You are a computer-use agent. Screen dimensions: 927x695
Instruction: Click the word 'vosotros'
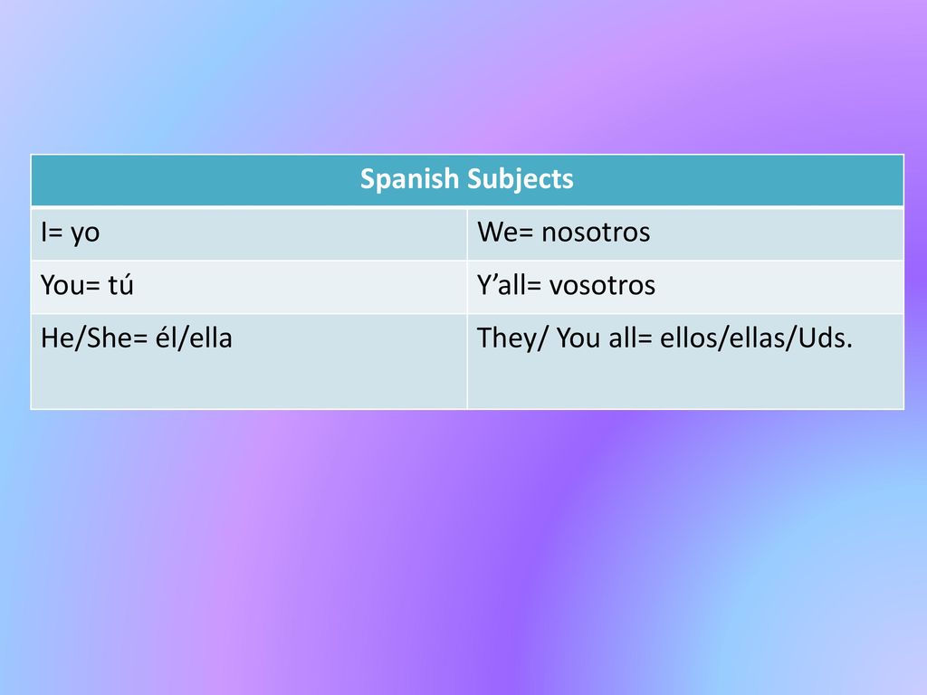click(x=602, y=285)
